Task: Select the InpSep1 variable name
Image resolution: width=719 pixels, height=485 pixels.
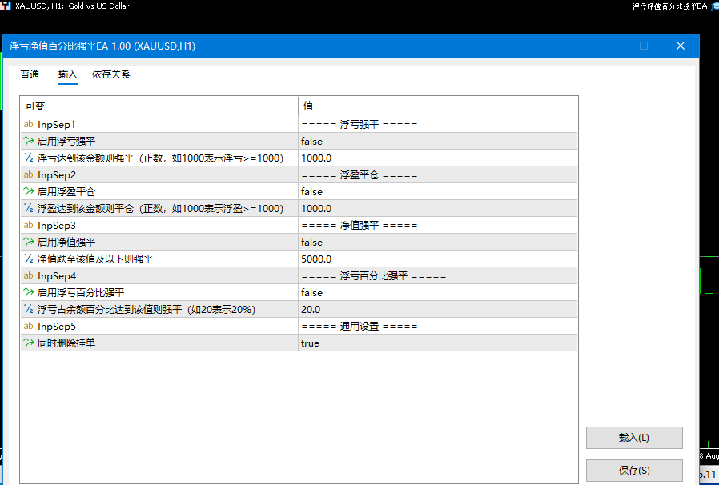Action: (x=56, y=125)
